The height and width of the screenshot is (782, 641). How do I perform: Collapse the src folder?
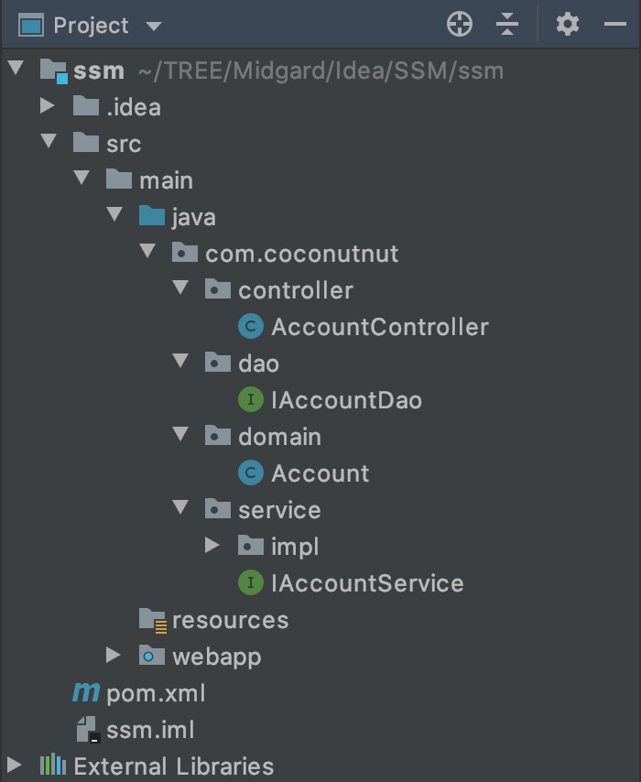click(48, 144)
